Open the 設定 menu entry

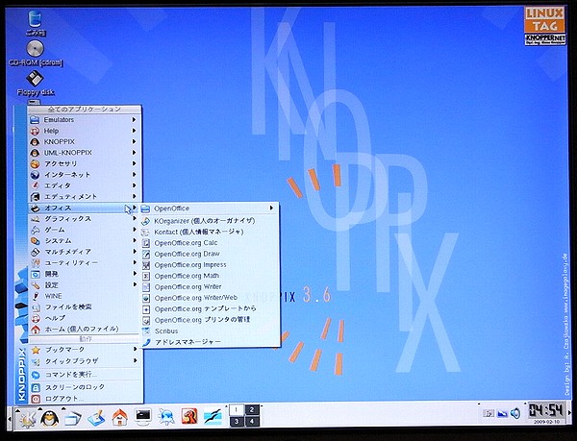[85, 285]
